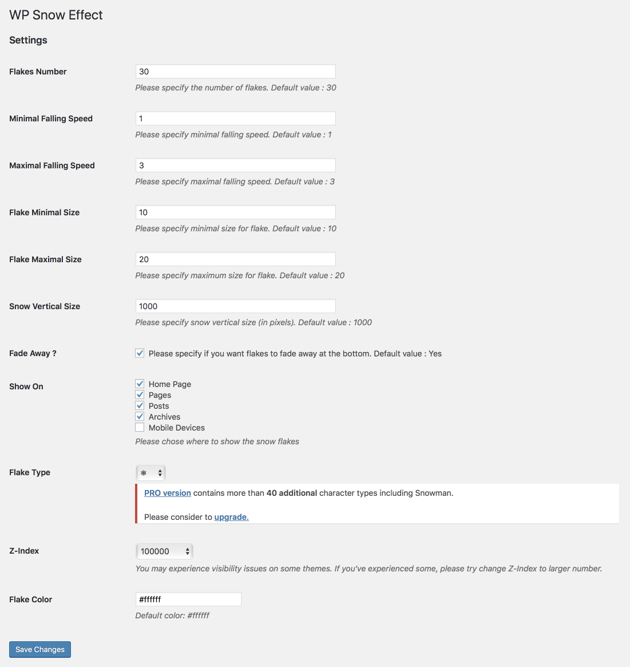Follow the upgrade link

pyautogui.click(x=231, y=517)
